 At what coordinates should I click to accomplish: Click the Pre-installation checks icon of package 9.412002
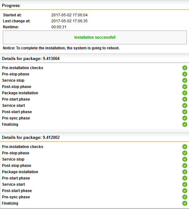(x=185, y=147)
